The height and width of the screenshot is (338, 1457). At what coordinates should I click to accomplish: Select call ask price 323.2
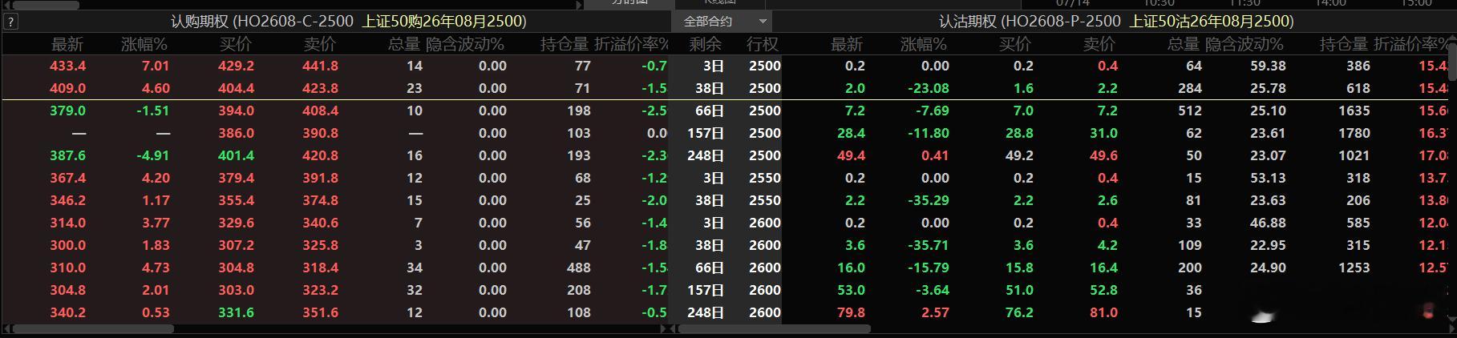click(320, 290)
